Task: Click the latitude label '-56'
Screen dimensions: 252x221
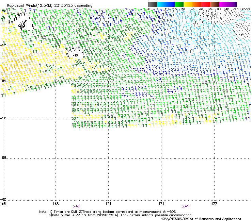Action: 3,118
